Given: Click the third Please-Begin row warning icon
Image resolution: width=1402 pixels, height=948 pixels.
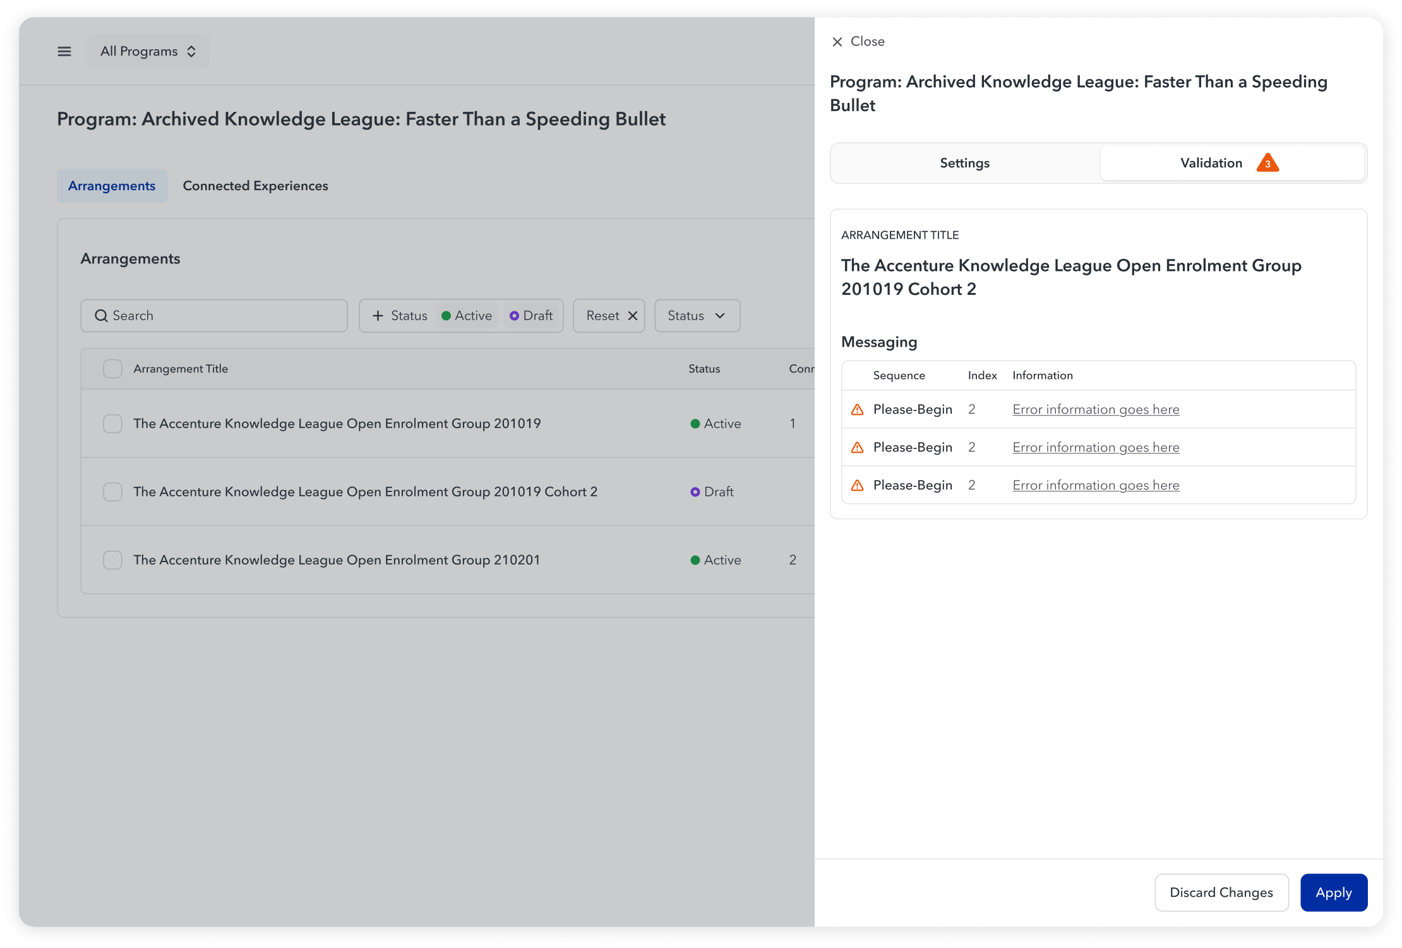Looking at the screenshot, I should coord(857,486).
